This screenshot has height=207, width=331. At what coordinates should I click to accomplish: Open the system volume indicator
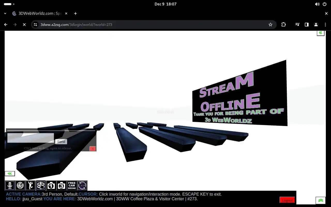(x=317, y=4)
